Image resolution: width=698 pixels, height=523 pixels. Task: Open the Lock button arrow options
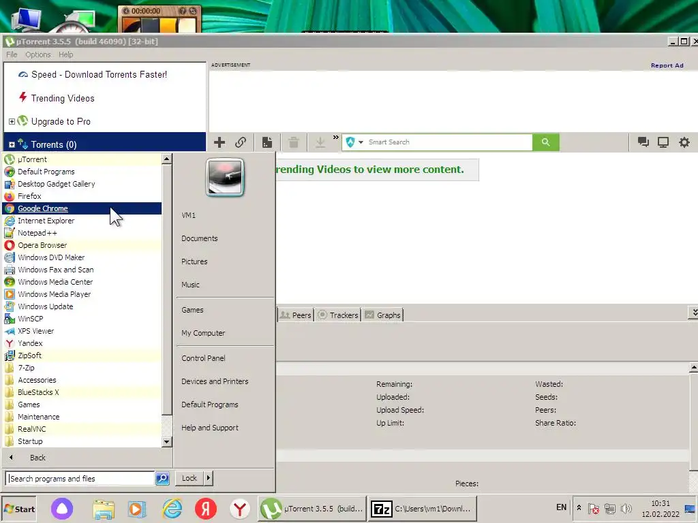(209, 478)
